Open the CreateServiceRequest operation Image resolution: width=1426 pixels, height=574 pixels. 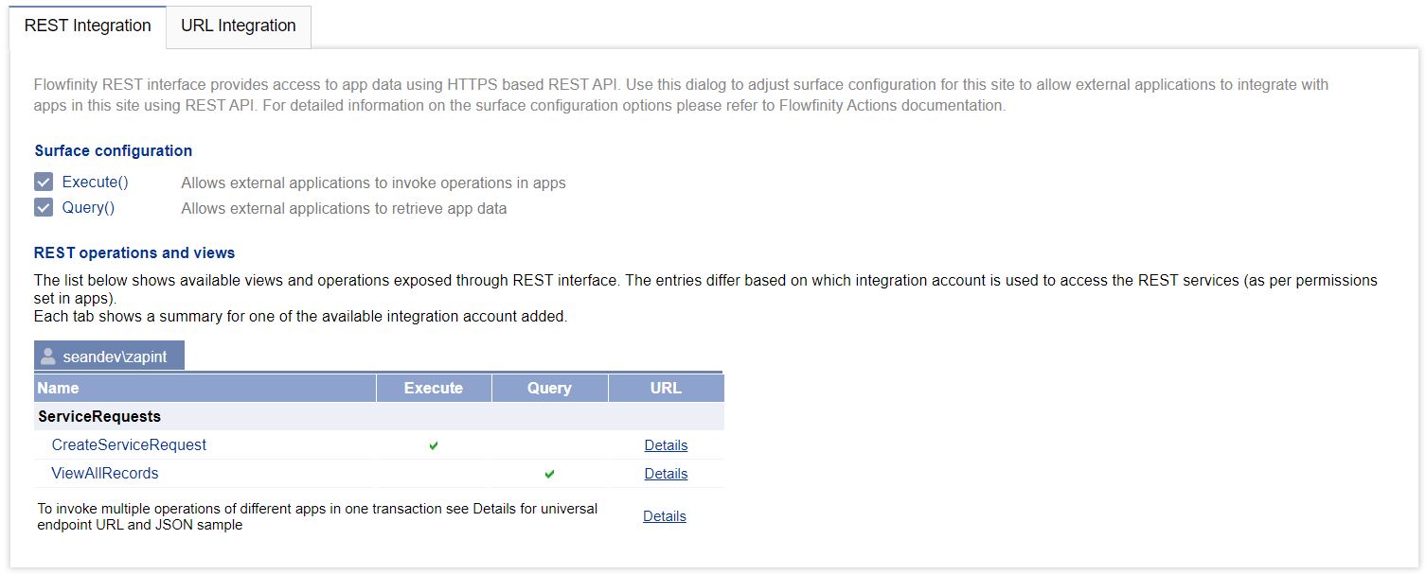pos(129,444)
